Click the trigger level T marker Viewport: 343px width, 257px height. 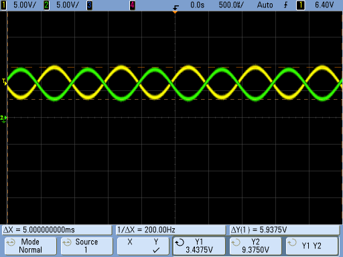click(x=5, y=82)
